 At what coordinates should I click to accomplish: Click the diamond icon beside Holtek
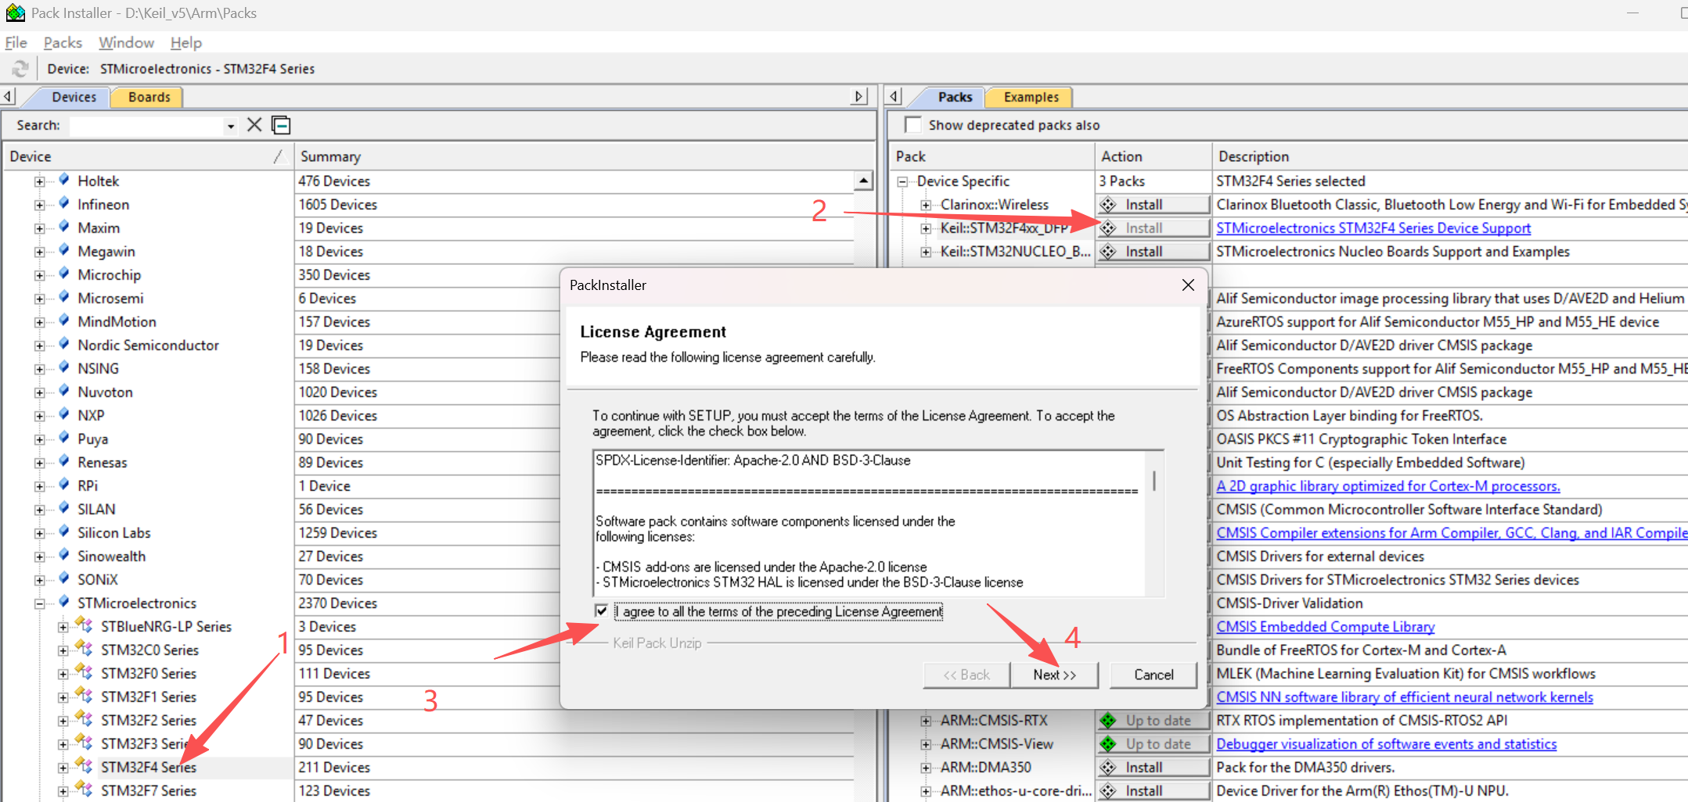coord(64,180)
